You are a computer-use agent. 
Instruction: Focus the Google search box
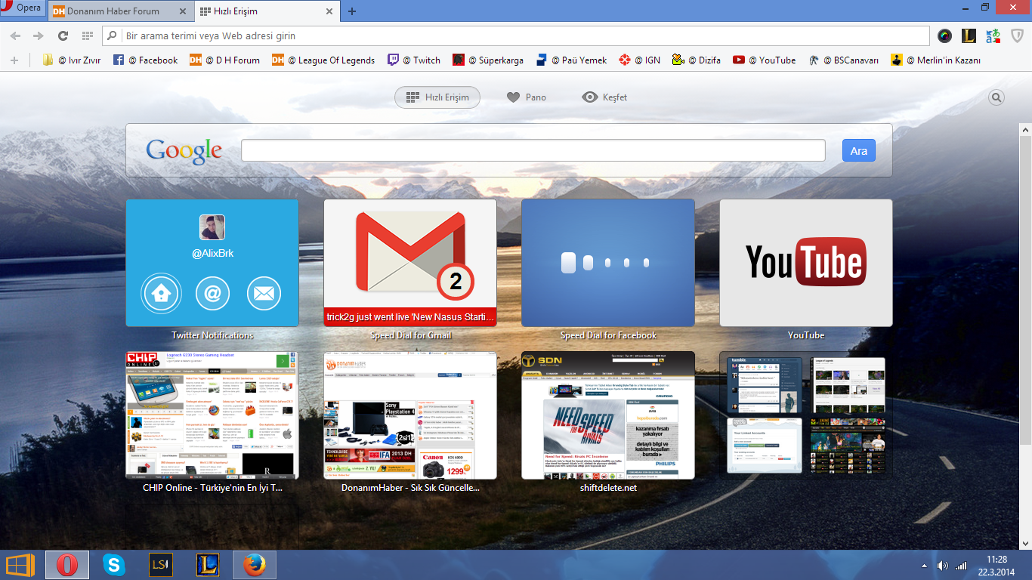tap(533, 150)
